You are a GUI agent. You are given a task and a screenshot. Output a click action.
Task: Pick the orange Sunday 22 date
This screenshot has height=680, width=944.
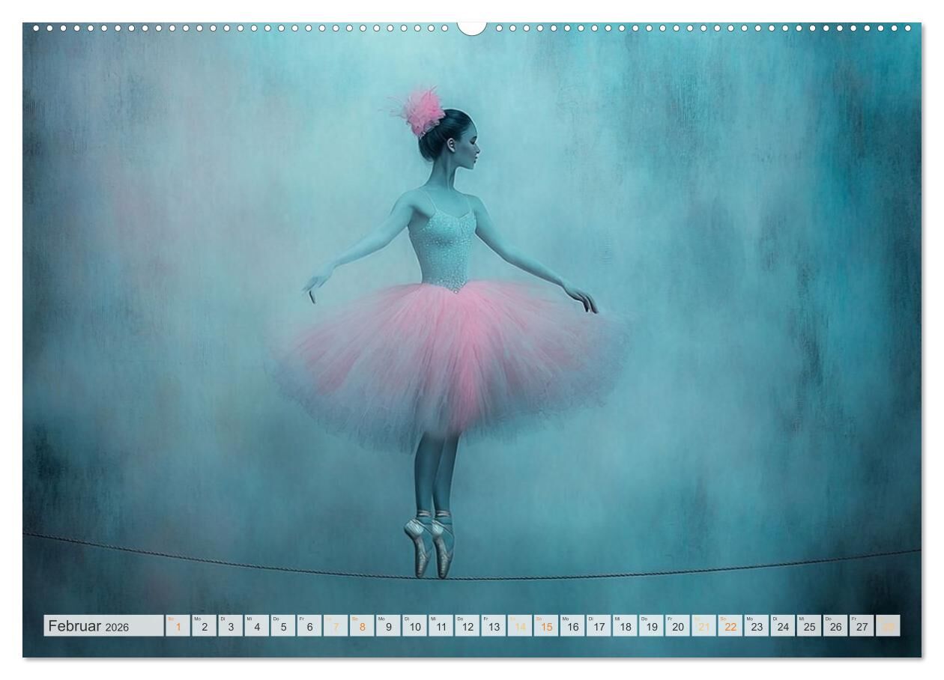(x=730, y=626)
